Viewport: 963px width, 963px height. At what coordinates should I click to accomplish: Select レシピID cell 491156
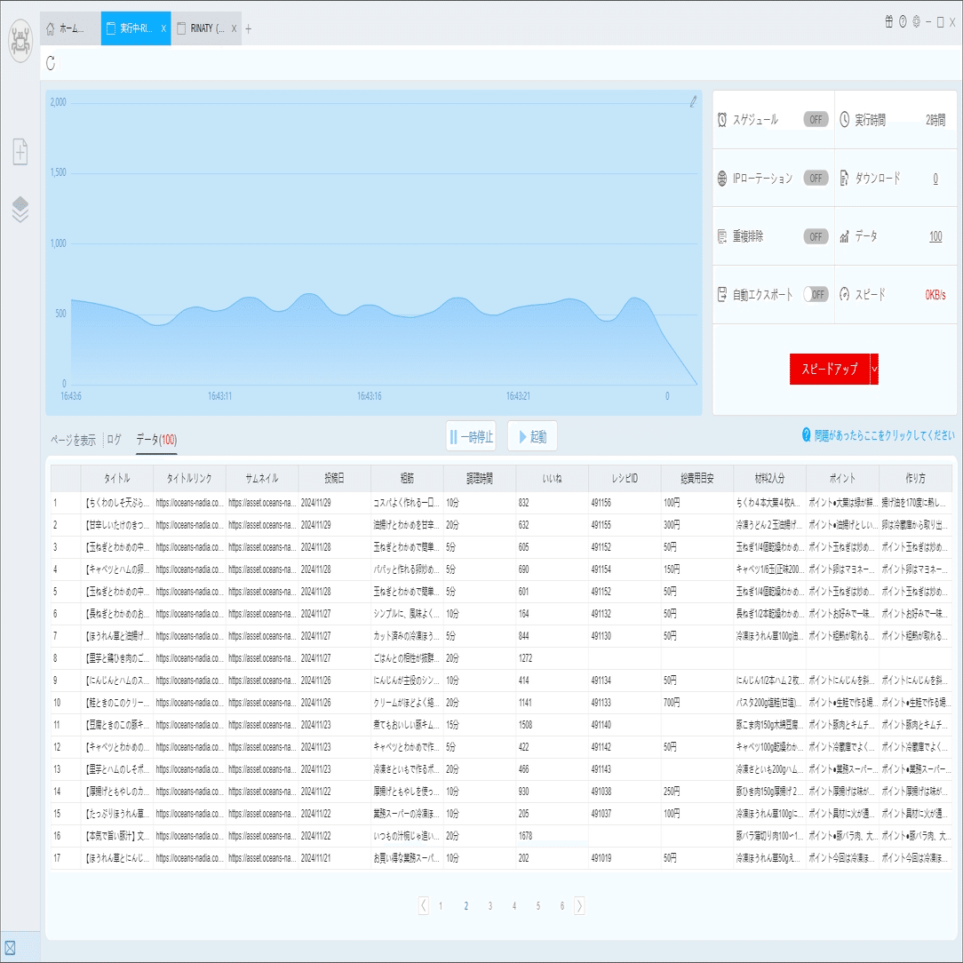pos(625,503)
